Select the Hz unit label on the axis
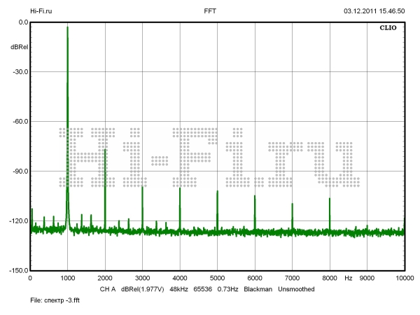 [x=348, y=278]
